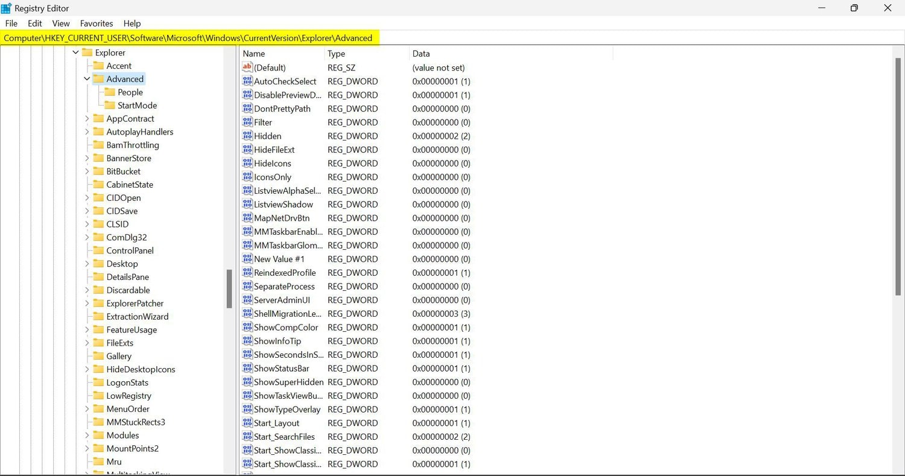Viewport: 905px width, 476px height.
Task: Collapse the Explorer key
Action: (75, 52)
